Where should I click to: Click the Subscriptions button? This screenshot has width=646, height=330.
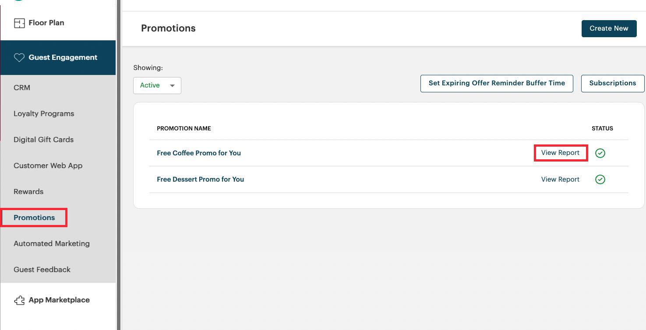[x=612, y=83]
